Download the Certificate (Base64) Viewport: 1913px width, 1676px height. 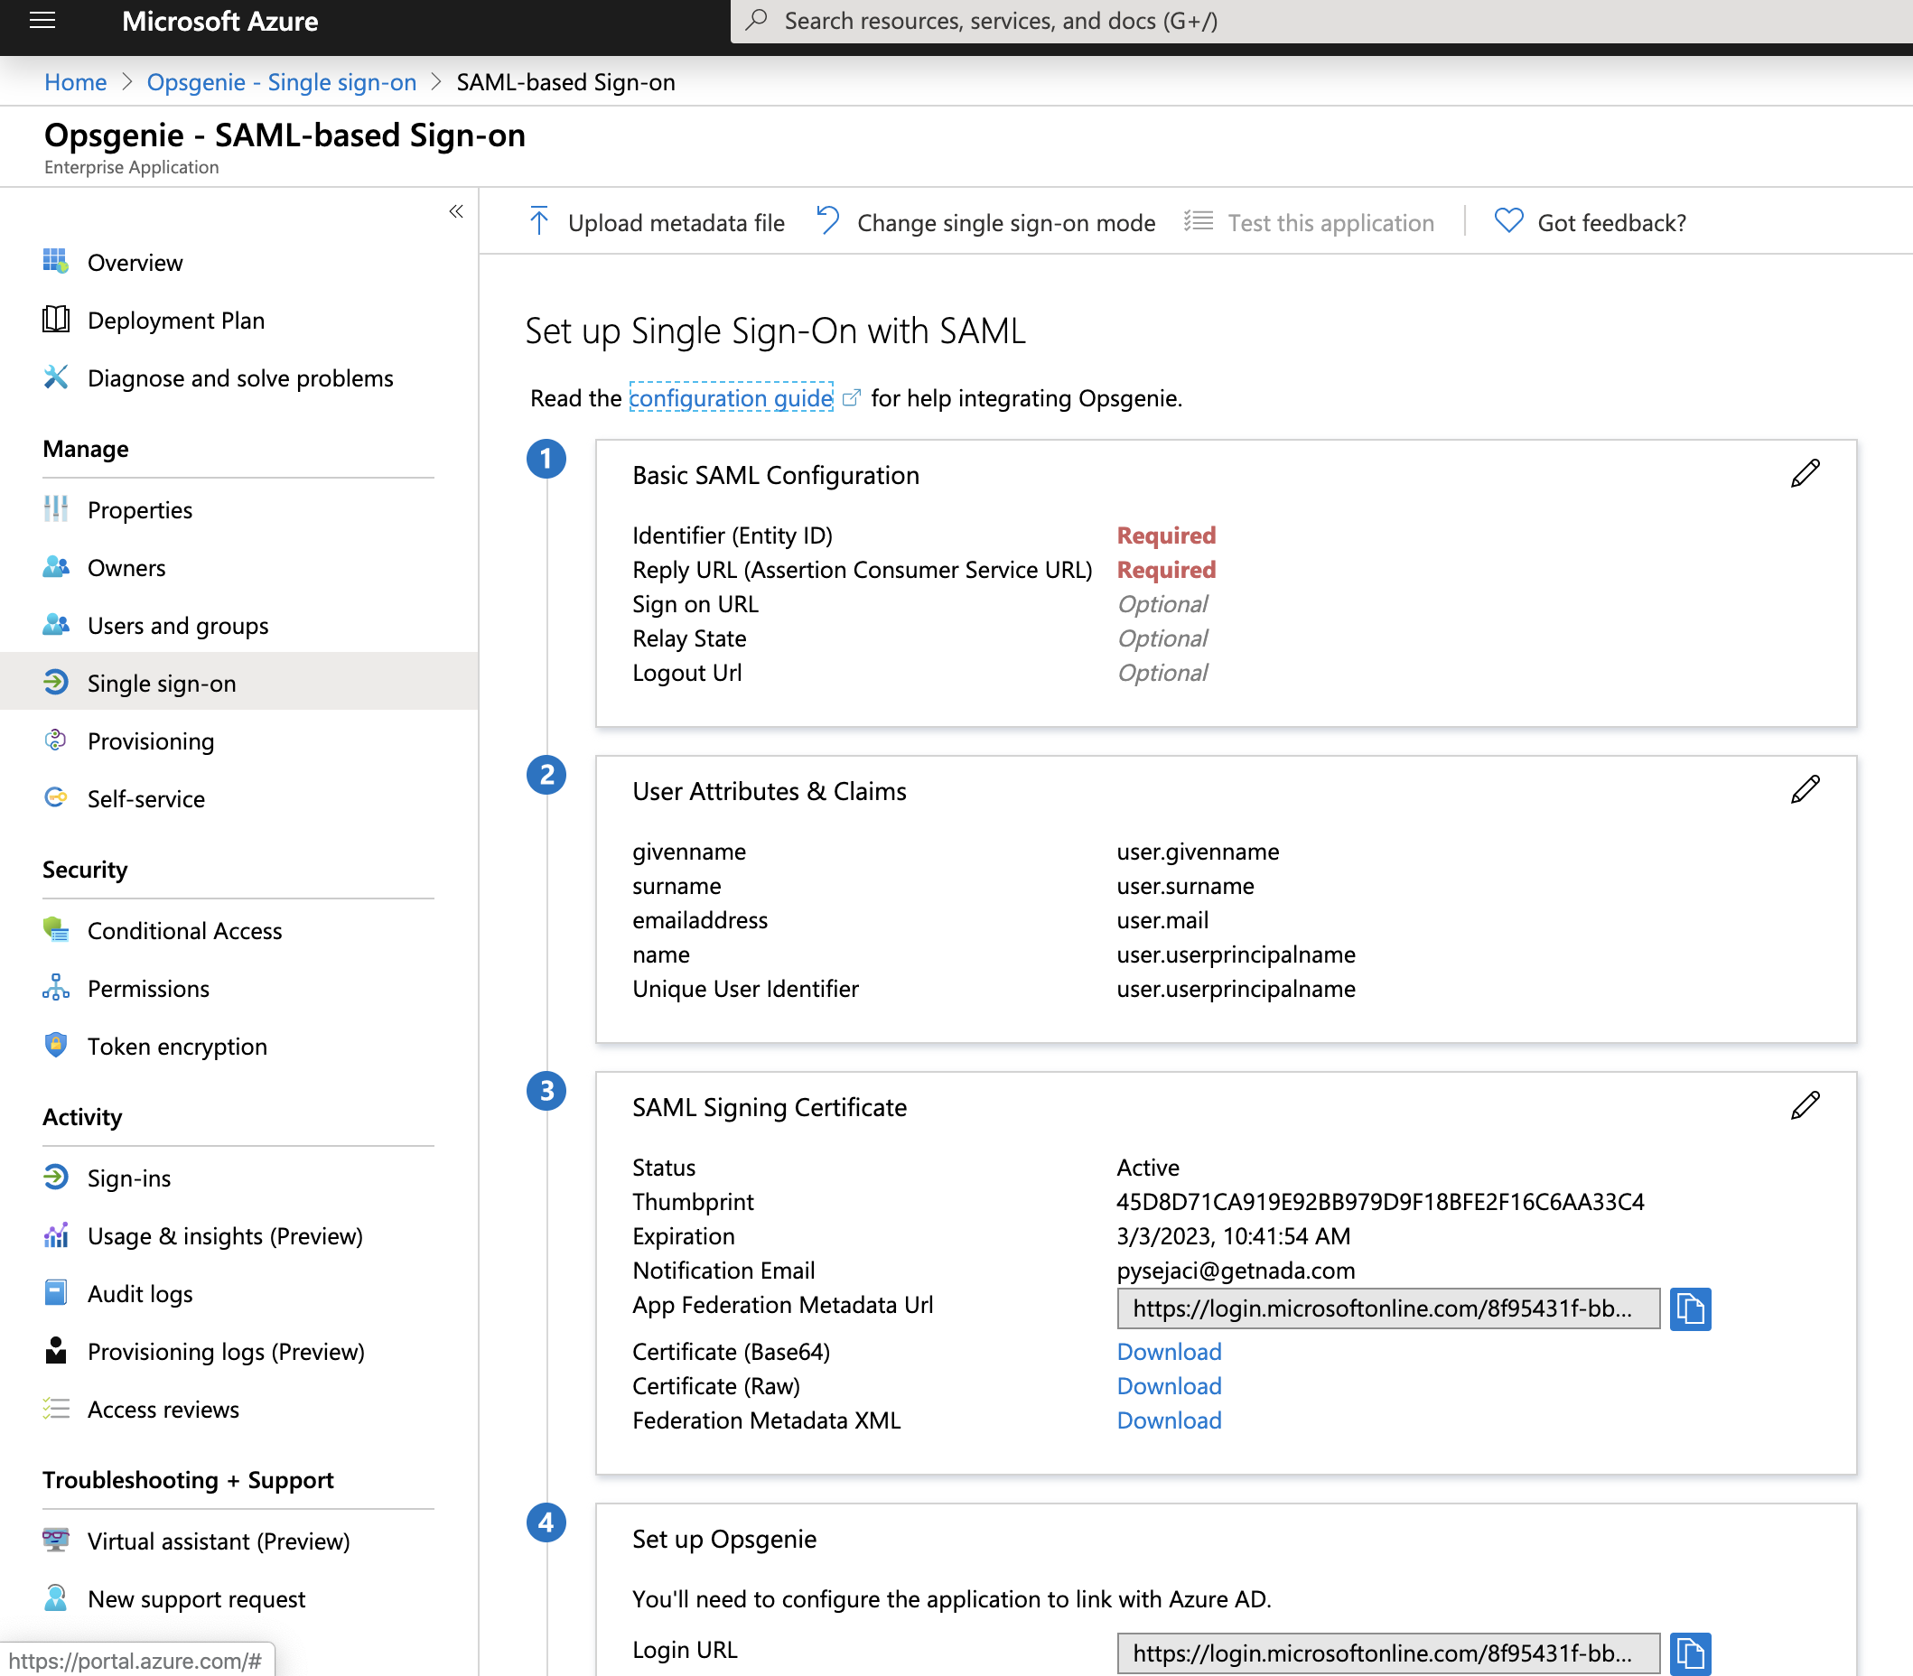[x=1169, y=1352]
